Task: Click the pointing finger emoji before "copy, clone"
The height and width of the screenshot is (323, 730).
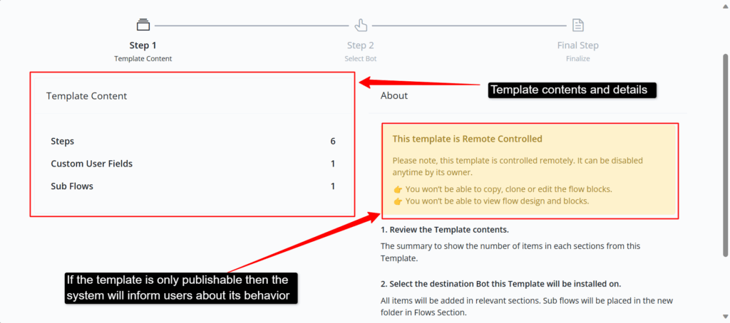Action: (398, 189)
